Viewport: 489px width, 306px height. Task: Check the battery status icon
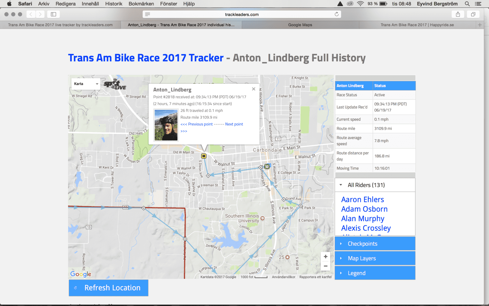(x=384, y=4)
